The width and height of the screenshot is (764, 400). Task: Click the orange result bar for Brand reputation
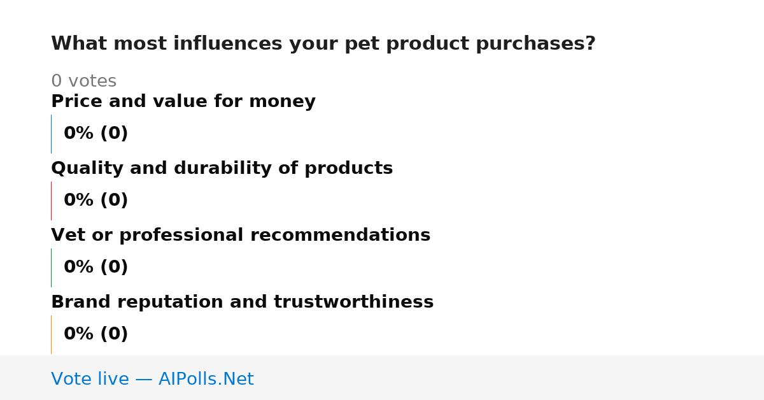point(51,334)
